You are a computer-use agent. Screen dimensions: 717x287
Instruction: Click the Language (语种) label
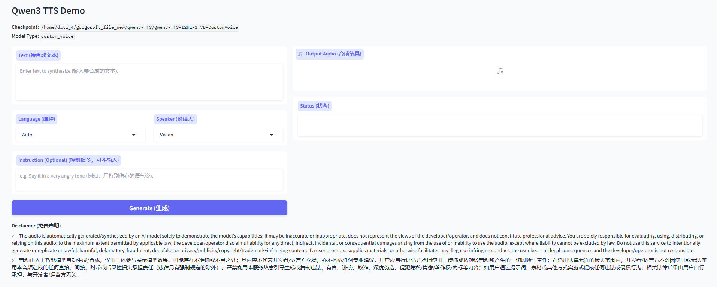click(37, 119)
